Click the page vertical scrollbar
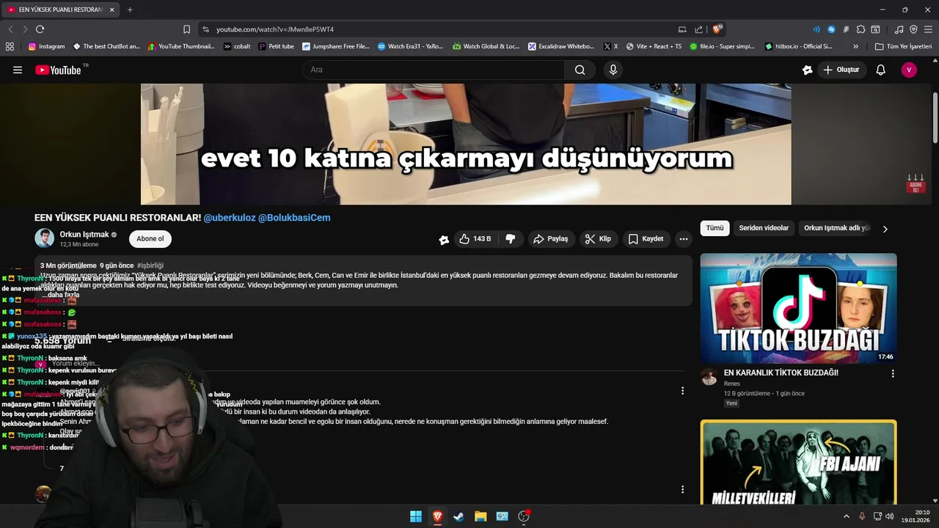Viewport: 939px width, 528px height. pos(935,117)
